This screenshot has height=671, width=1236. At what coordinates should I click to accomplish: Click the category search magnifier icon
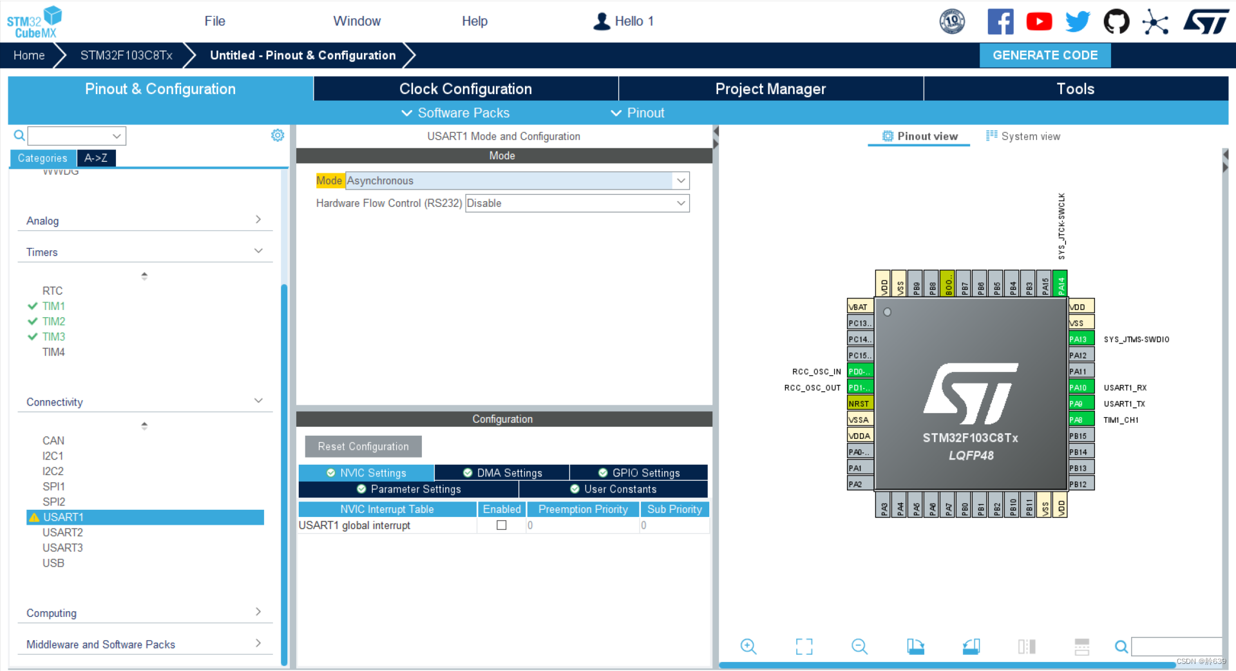19,135
